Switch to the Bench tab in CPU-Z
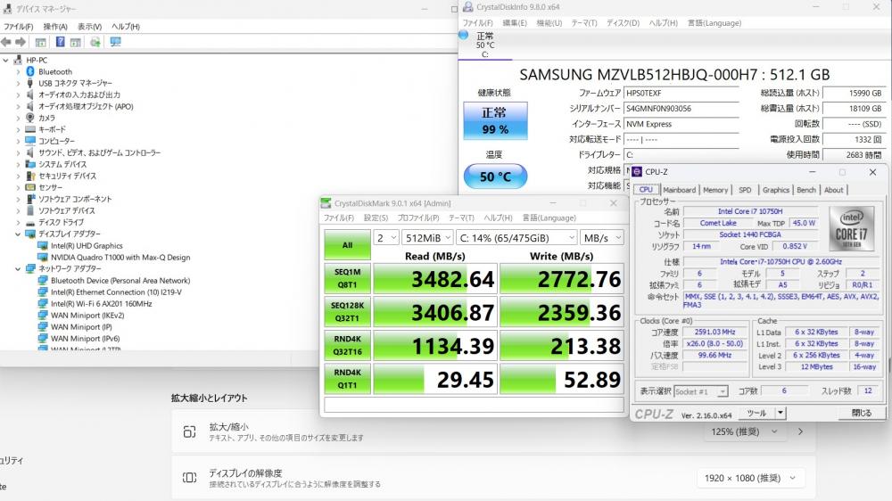The image size is (892, 501). [806, 190]
